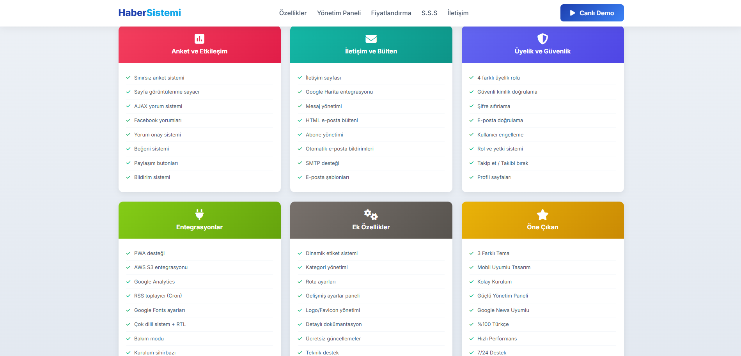Viewport: 741px width, 356px height.
Task: Click the HaberSistemi logo link
Action: click(x=149, y=13)
